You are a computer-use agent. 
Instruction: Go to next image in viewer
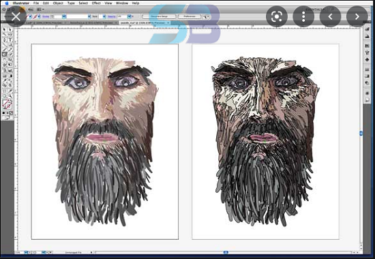pyautogui.click(x=357, y=16)
